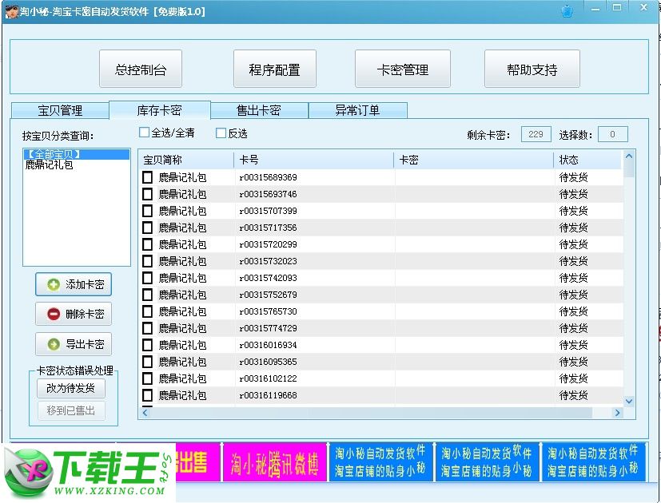661x503 pixels.
Task: Click the 选择数 value field
Action: pyautogui.click(x=612, y=134)
